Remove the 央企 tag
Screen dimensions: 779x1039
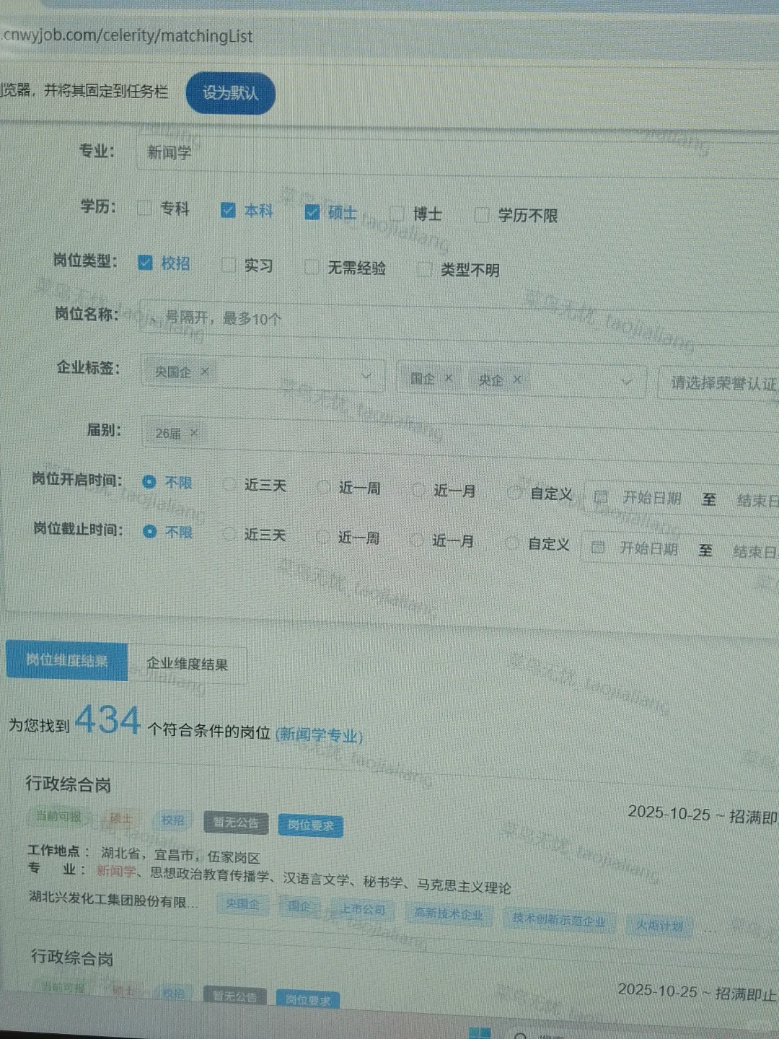[x=517, y=379]
